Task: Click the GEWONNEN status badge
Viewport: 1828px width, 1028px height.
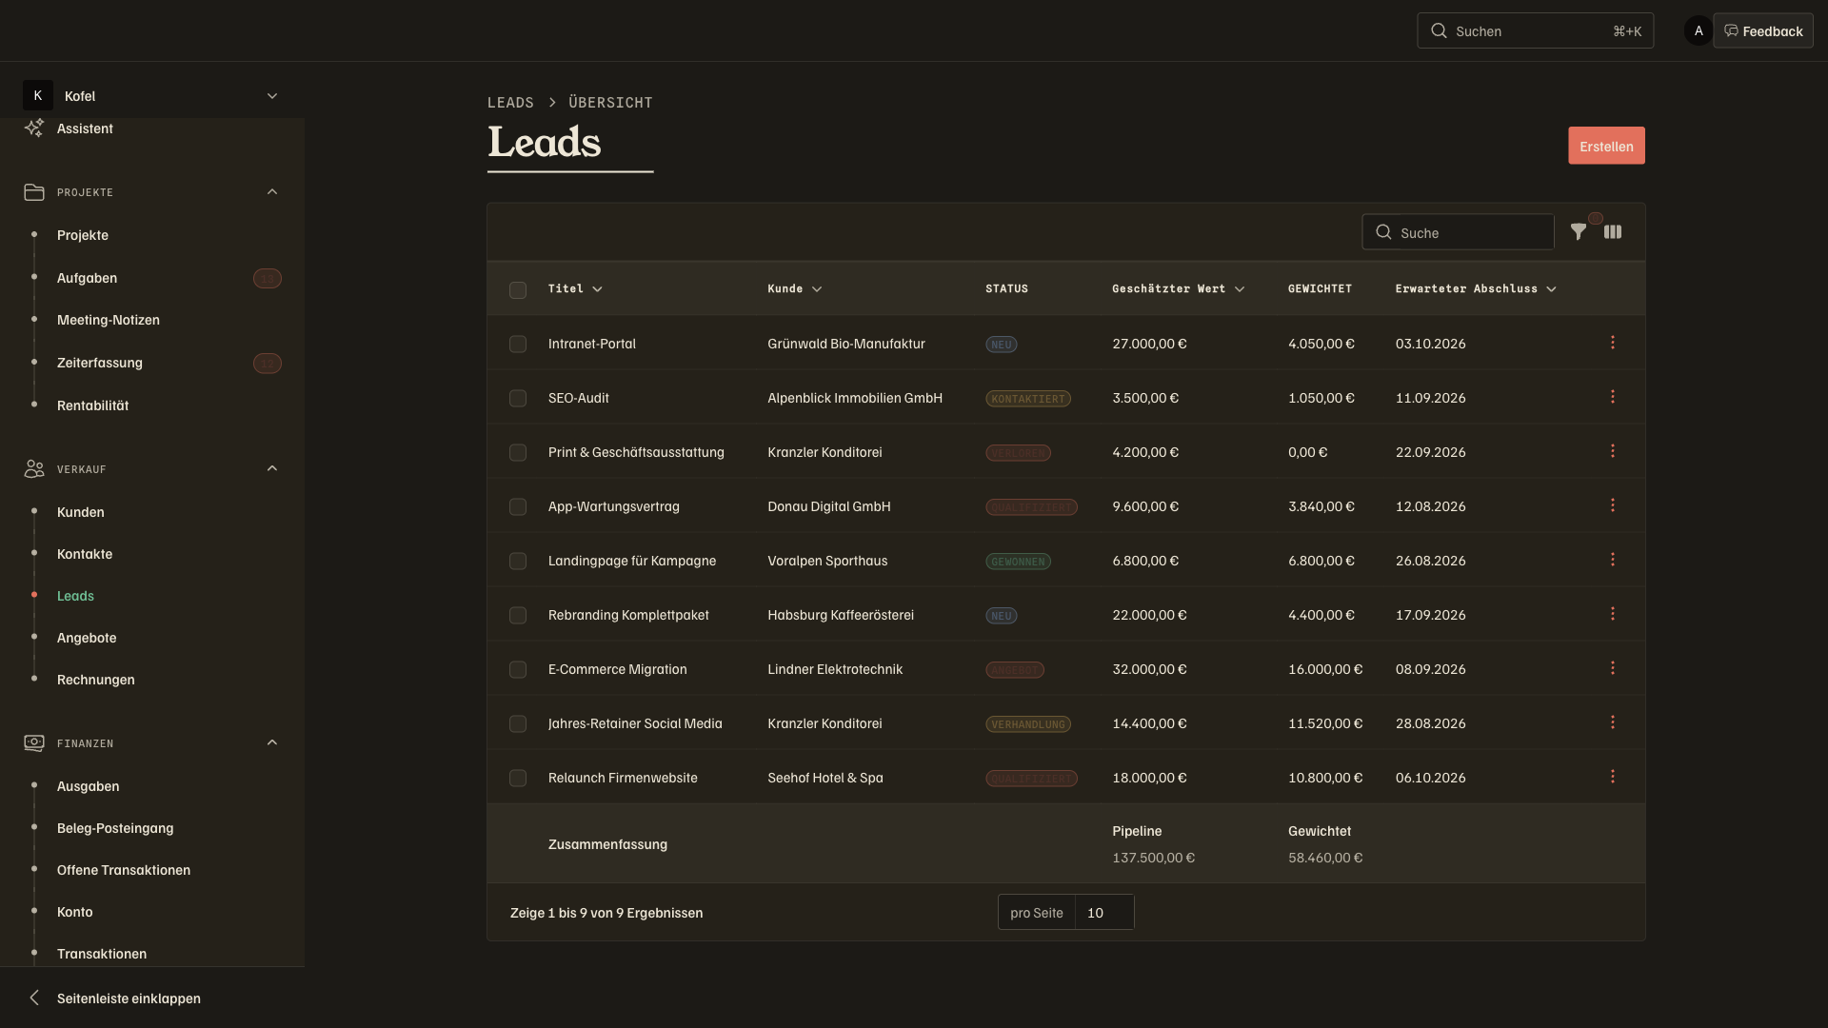Action: (1018, 562)
